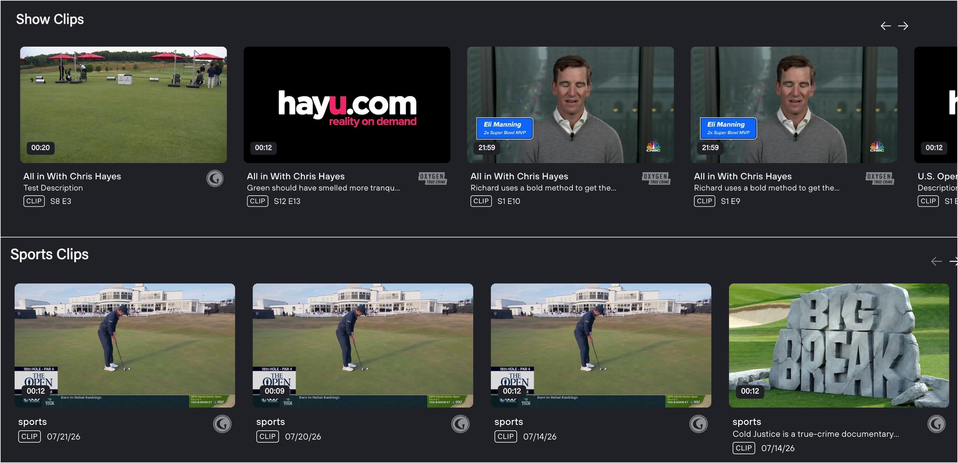Click the Show Clips next arrow
The image size is (958, 463).
(x=903, y=26)
